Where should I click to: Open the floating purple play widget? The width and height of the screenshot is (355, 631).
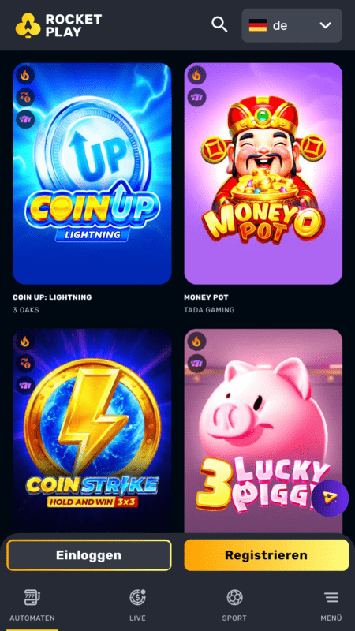pos(330,498)
